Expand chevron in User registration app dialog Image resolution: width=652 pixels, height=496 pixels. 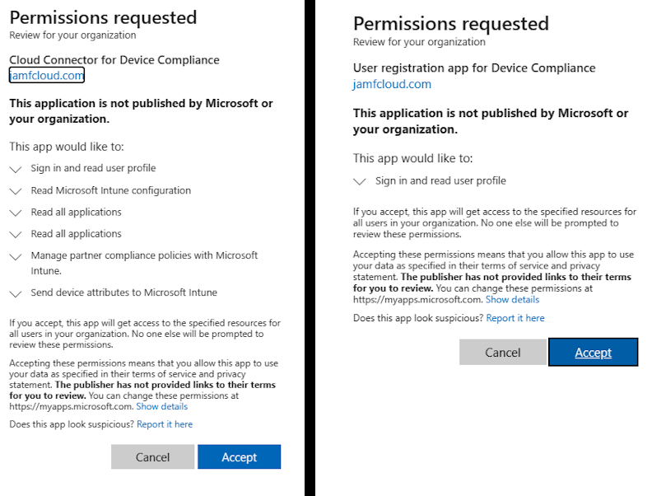coord(360,181)
